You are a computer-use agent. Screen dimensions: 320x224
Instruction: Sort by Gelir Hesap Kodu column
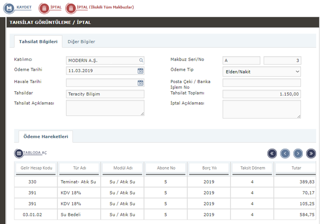point(36,168)
